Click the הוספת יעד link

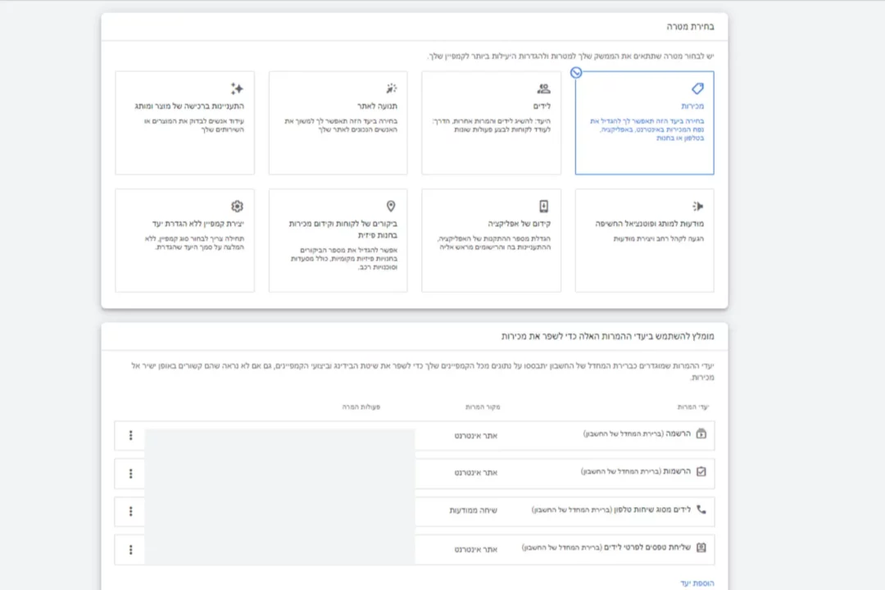coord(697,583)
